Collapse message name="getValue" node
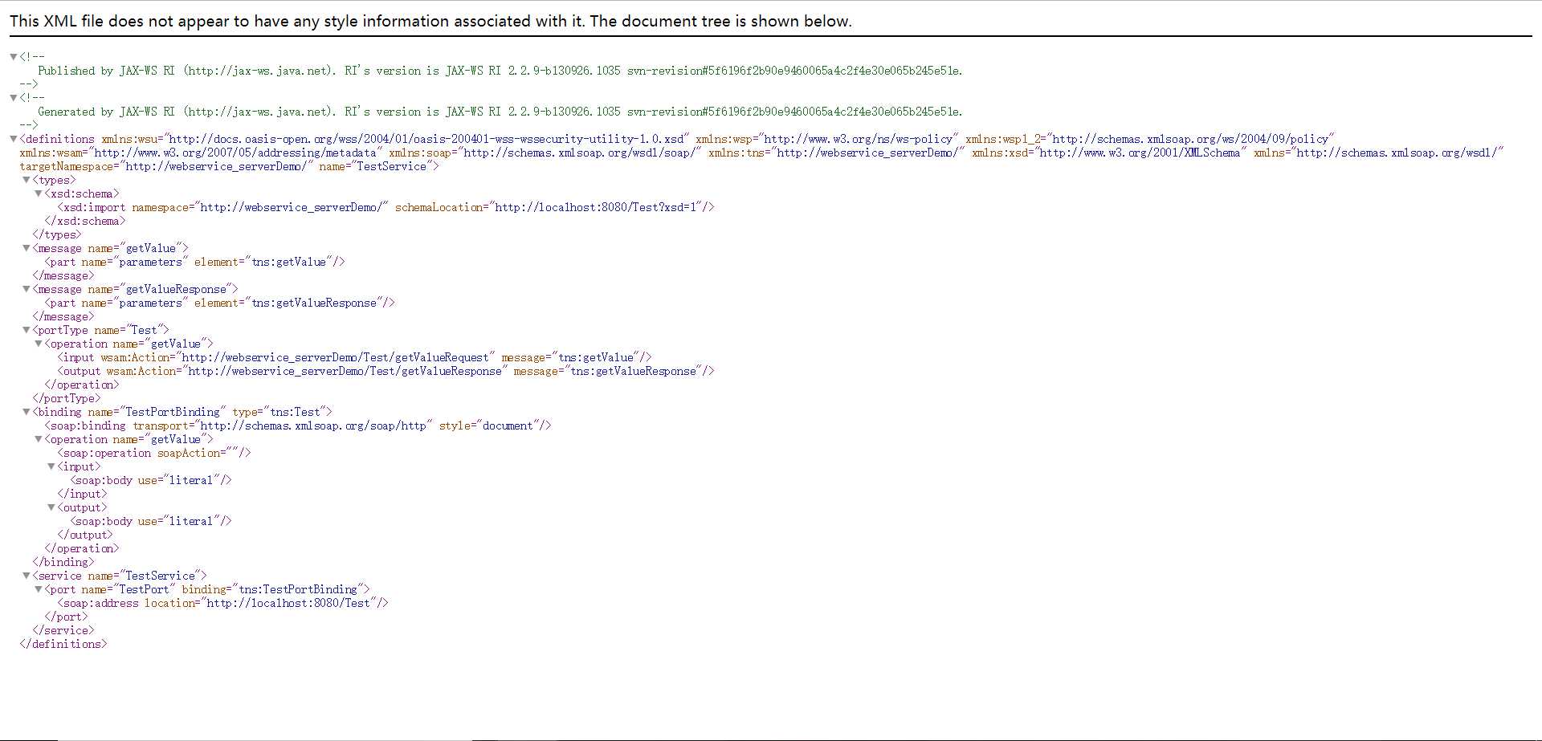 tap(27, 248)
